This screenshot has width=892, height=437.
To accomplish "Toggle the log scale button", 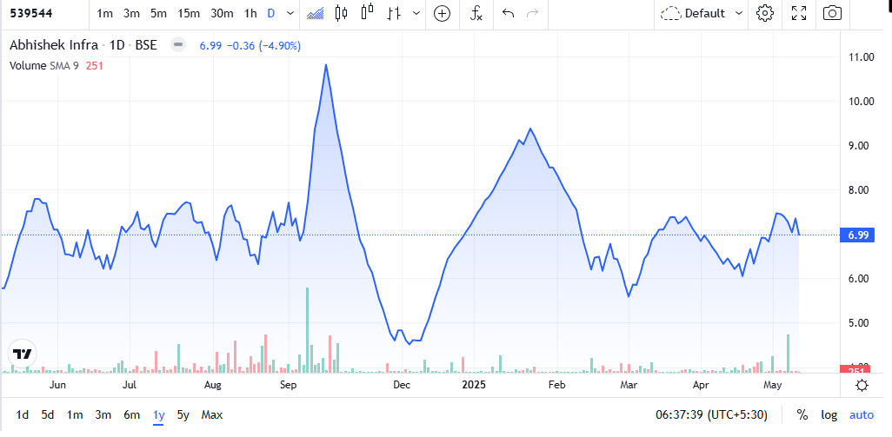I will coord(829,415).
